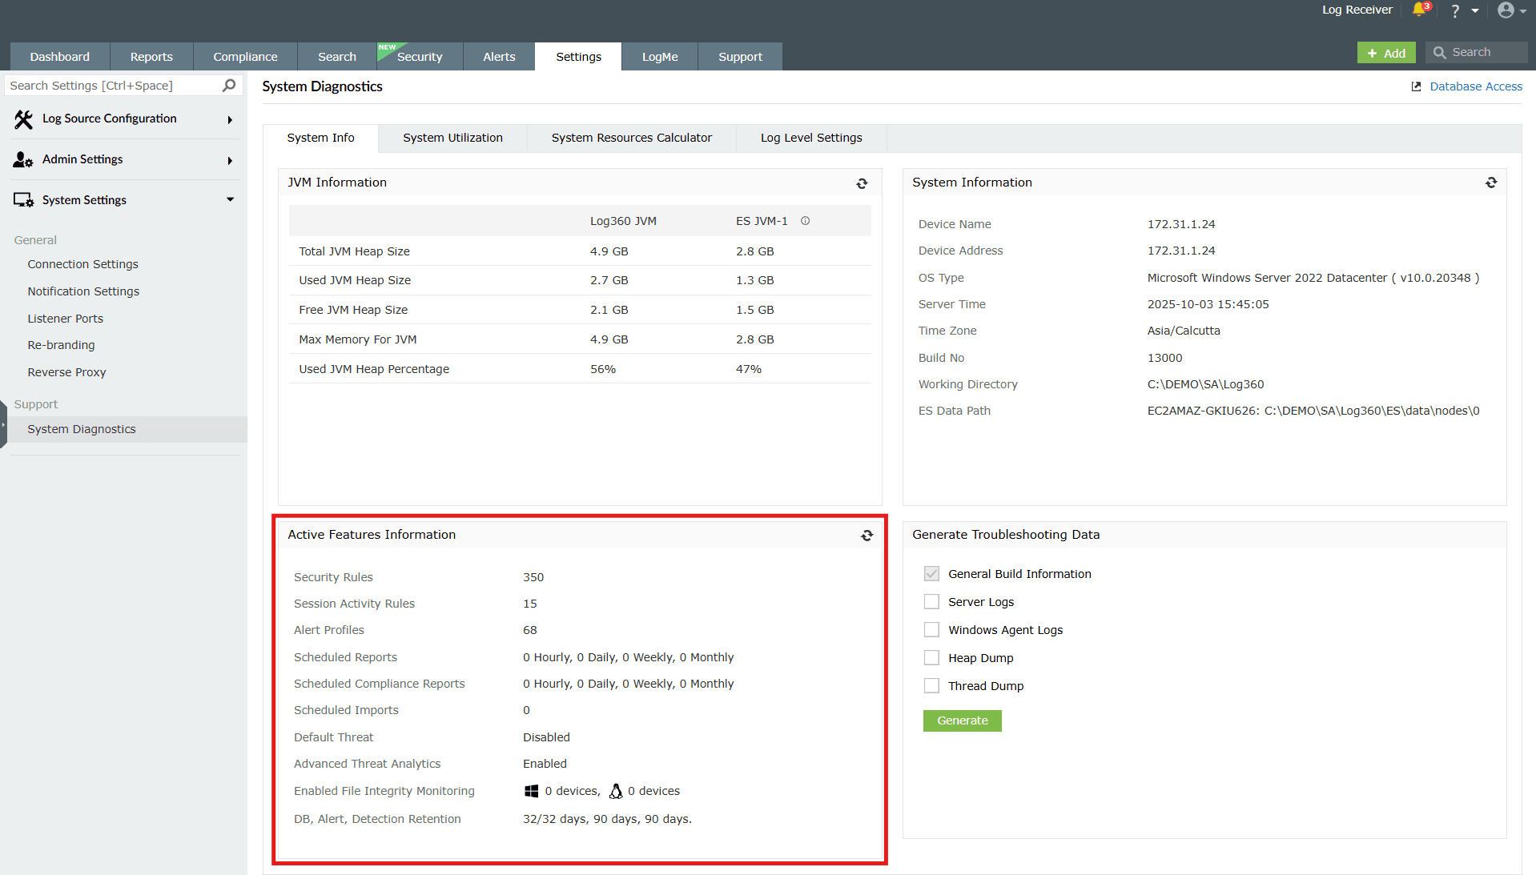The width and height of the screenshot is (1536, 875).
Task: Click the Security Rules value 350
Action: [x=533, y=577]
